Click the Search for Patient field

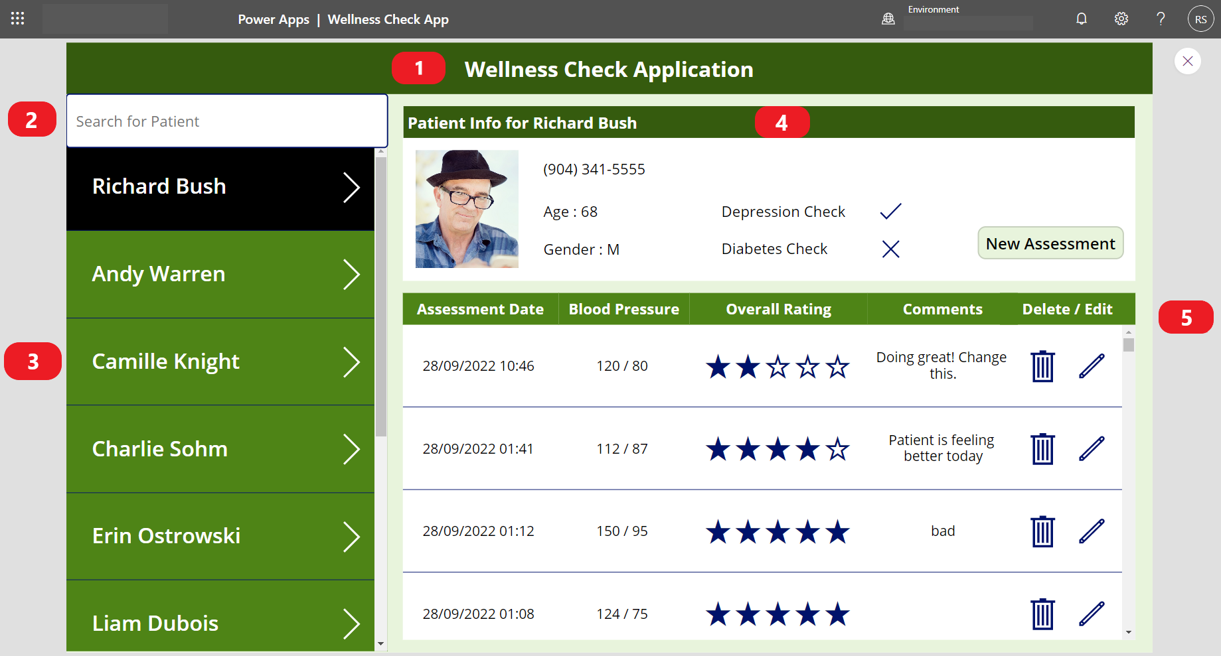[226, 121]
